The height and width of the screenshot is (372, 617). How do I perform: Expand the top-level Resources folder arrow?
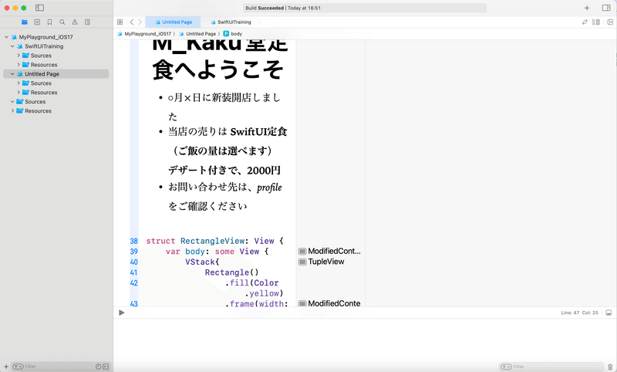pos(12,111)
